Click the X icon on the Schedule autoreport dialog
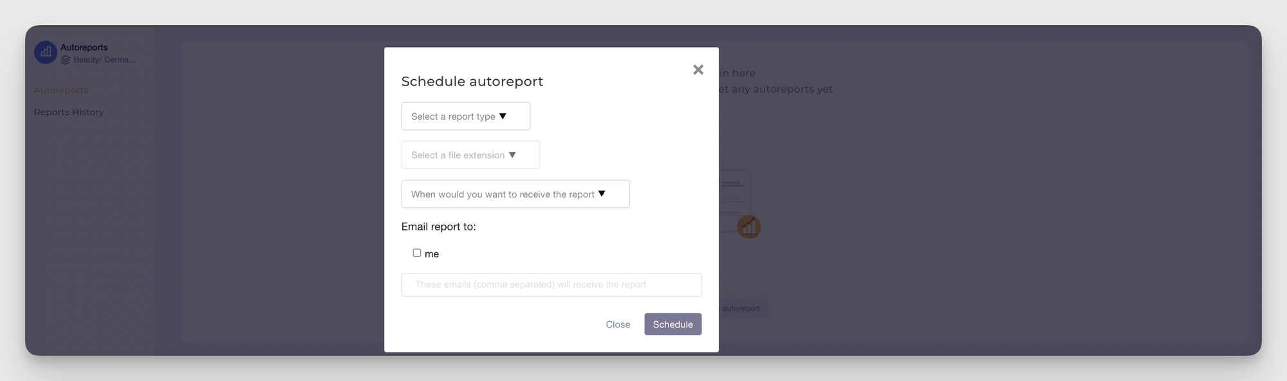The image size is (1287, 381). (698, 70)
